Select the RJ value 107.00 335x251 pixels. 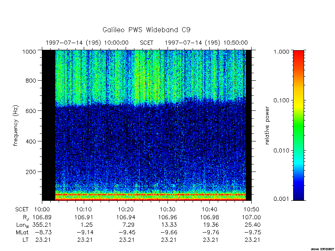click(x=251, y=217)
